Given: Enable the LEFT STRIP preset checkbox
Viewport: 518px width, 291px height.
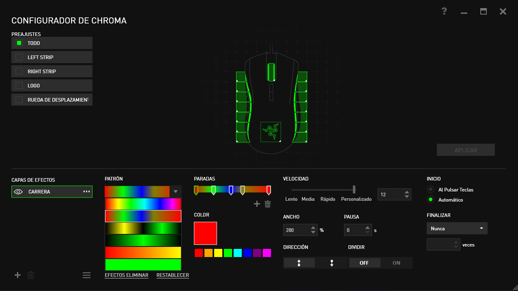Looking at the screenshot, I should [x=19, y=57].
